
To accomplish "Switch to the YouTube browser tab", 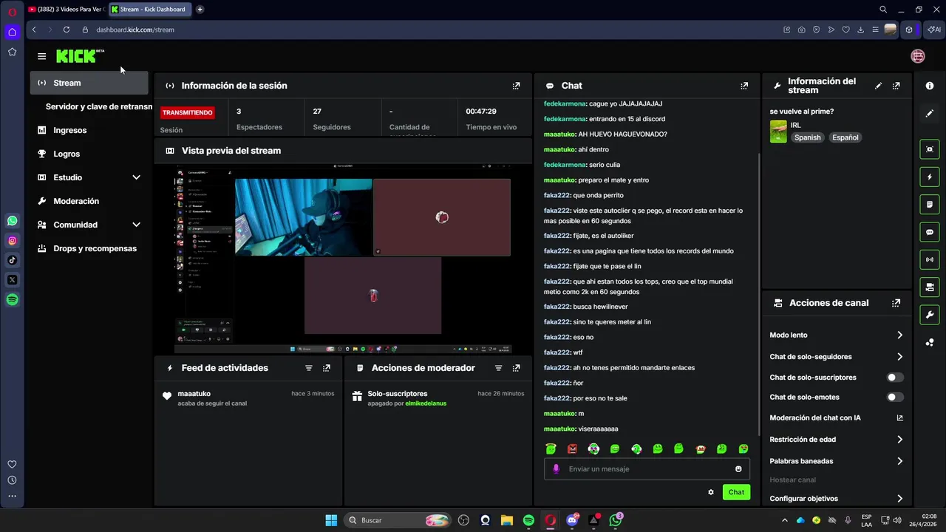I will [x=67, y=10].
